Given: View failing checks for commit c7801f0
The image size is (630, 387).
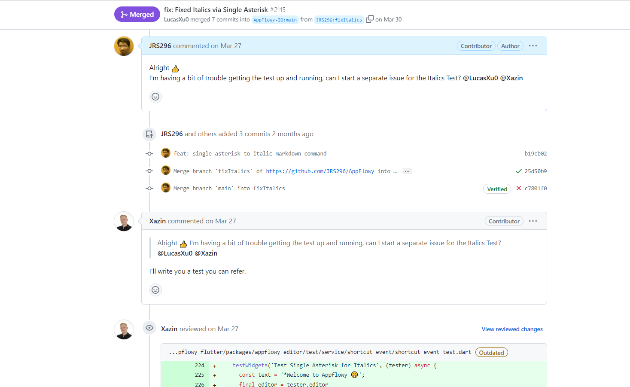Looking at the screenshot, I should pyautogui.click(x=518, y=188).
